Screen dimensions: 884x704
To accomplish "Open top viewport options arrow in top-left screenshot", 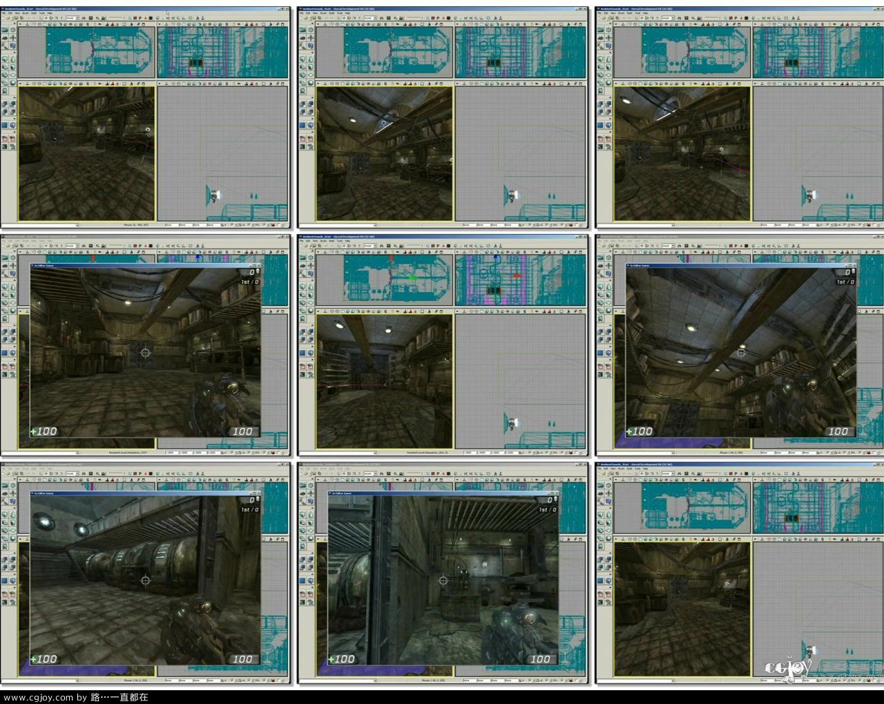I will click(20, 24).
